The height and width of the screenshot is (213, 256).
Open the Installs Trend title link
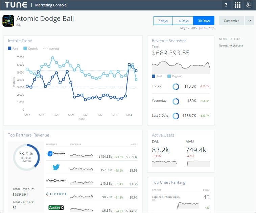click(x=20, y=41)
